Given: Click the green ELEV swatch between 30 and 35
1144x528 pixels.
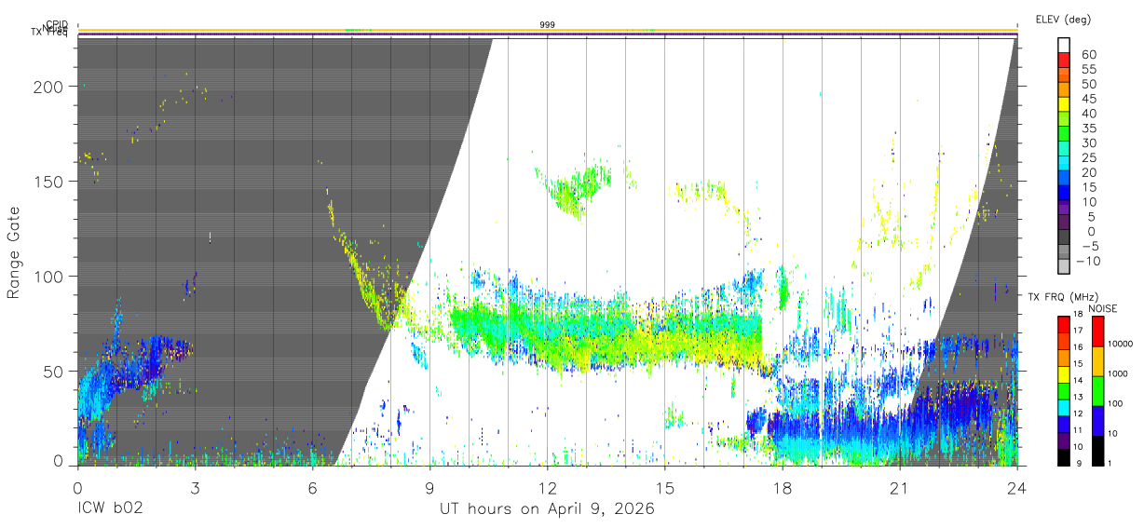Looking at the screenshot, I should pos(1064,135).
